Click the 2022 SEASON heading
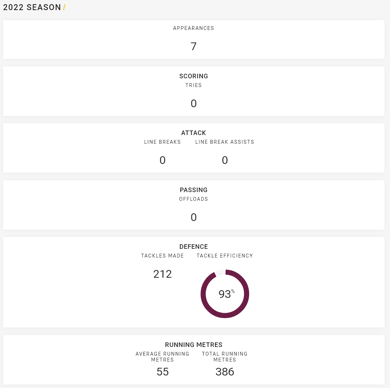Viewport: 390px width, 388px height. click(x=32, y=7)
